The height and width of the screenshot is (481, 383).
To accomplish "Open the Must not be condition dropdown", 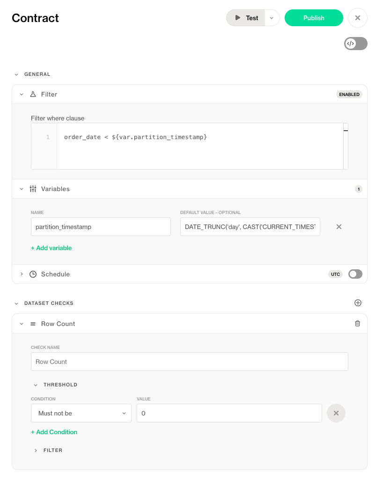I will (81, 413).
